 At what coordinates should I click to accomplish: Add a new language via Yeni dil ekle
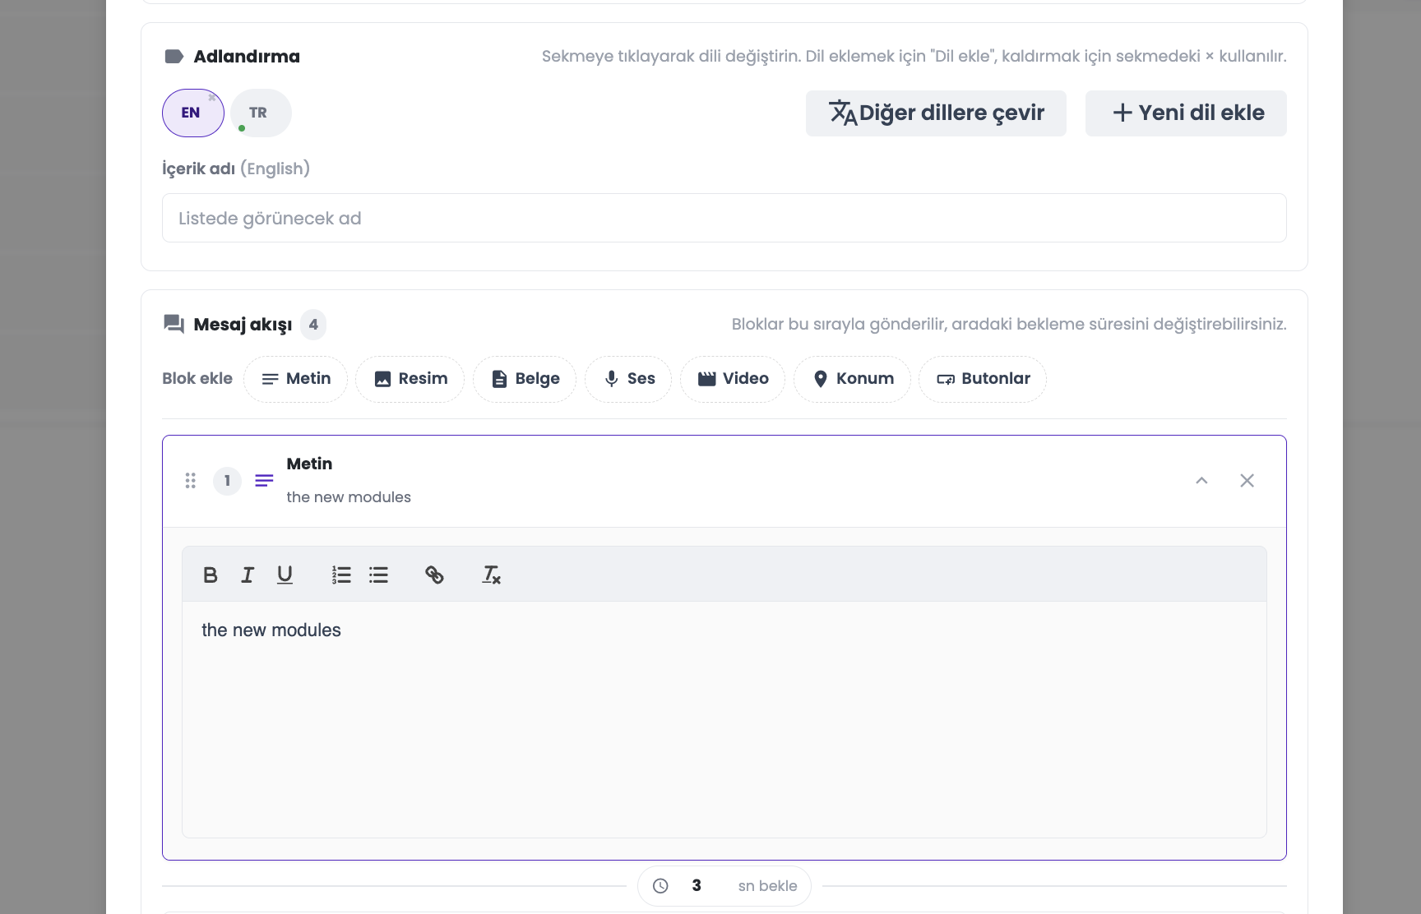coord(1186,113)
